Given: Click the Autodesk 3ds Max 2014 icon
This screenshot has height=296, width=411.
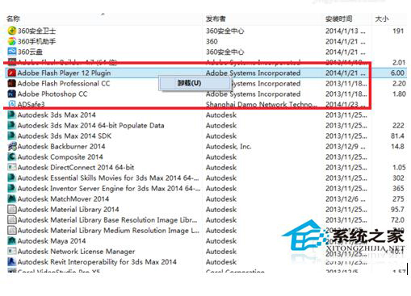Looking at the screenshot, I should pos(12,115).
